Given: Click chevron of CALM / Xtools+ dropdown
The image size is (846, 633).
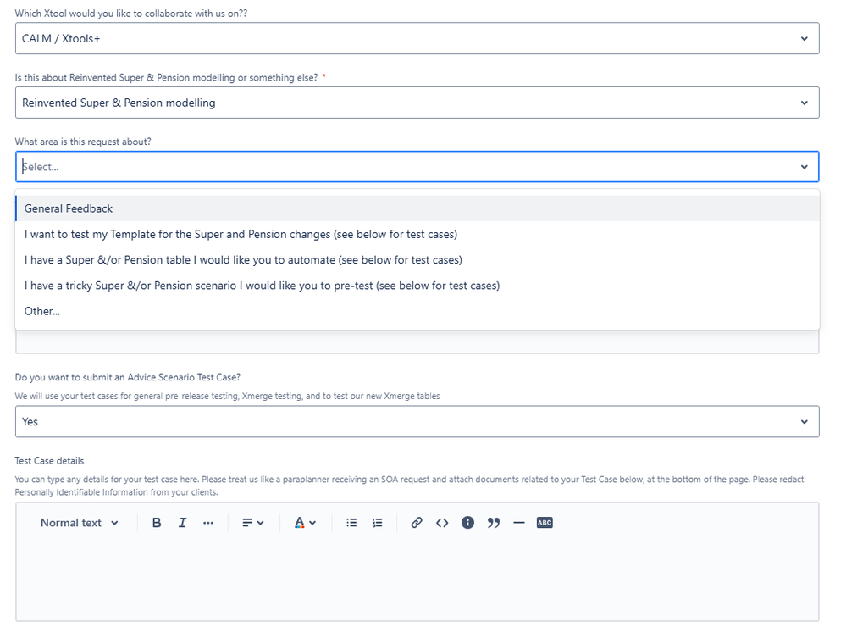Looking at the screenshot, I should 805,38.
